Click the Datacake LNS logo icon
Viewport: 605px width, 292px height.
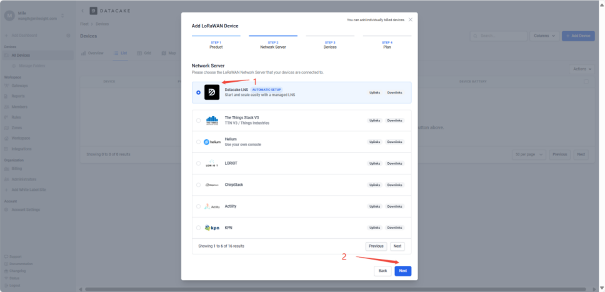pos(212,92)
